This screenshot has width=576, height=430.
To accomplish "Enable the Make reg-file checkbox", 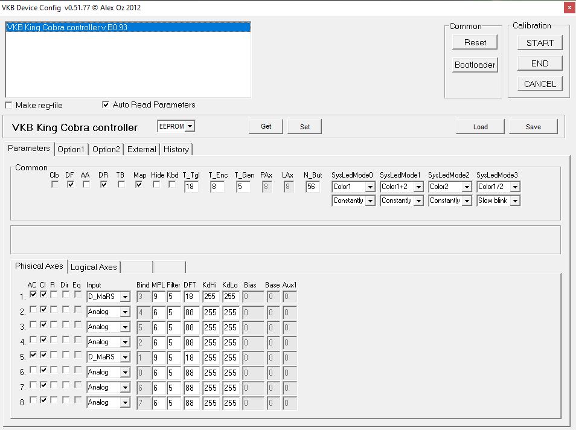I will [8, 105].
